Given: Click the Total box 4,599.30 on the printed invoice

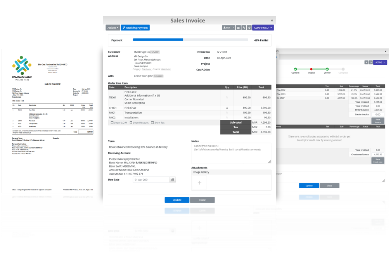Looking at the screenshot, I should (85, 132).
